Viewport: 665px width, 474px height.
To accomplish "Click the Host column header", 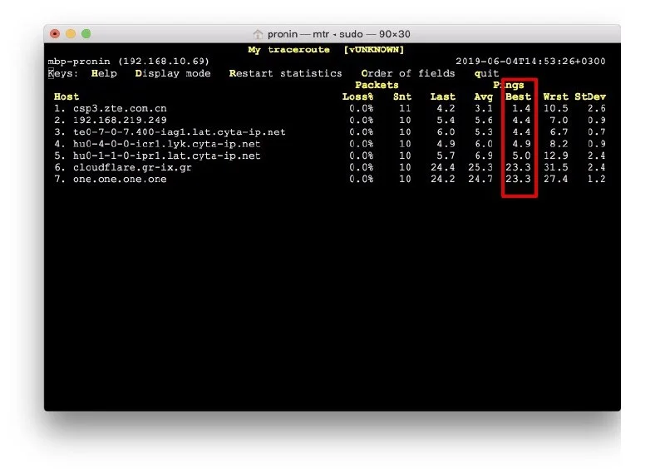I will [x=66, y=96].
